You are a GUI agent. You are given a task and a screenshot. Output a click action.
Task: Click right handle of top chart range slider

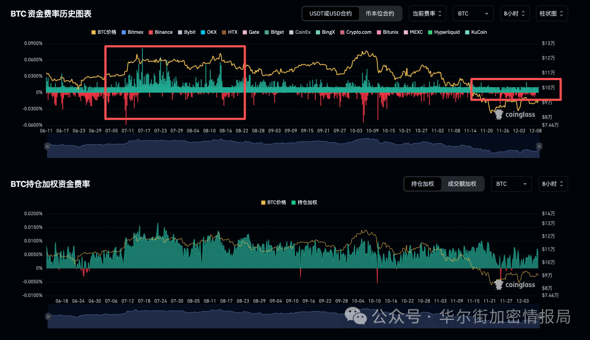pyautogui.click(x=539, y=147)
